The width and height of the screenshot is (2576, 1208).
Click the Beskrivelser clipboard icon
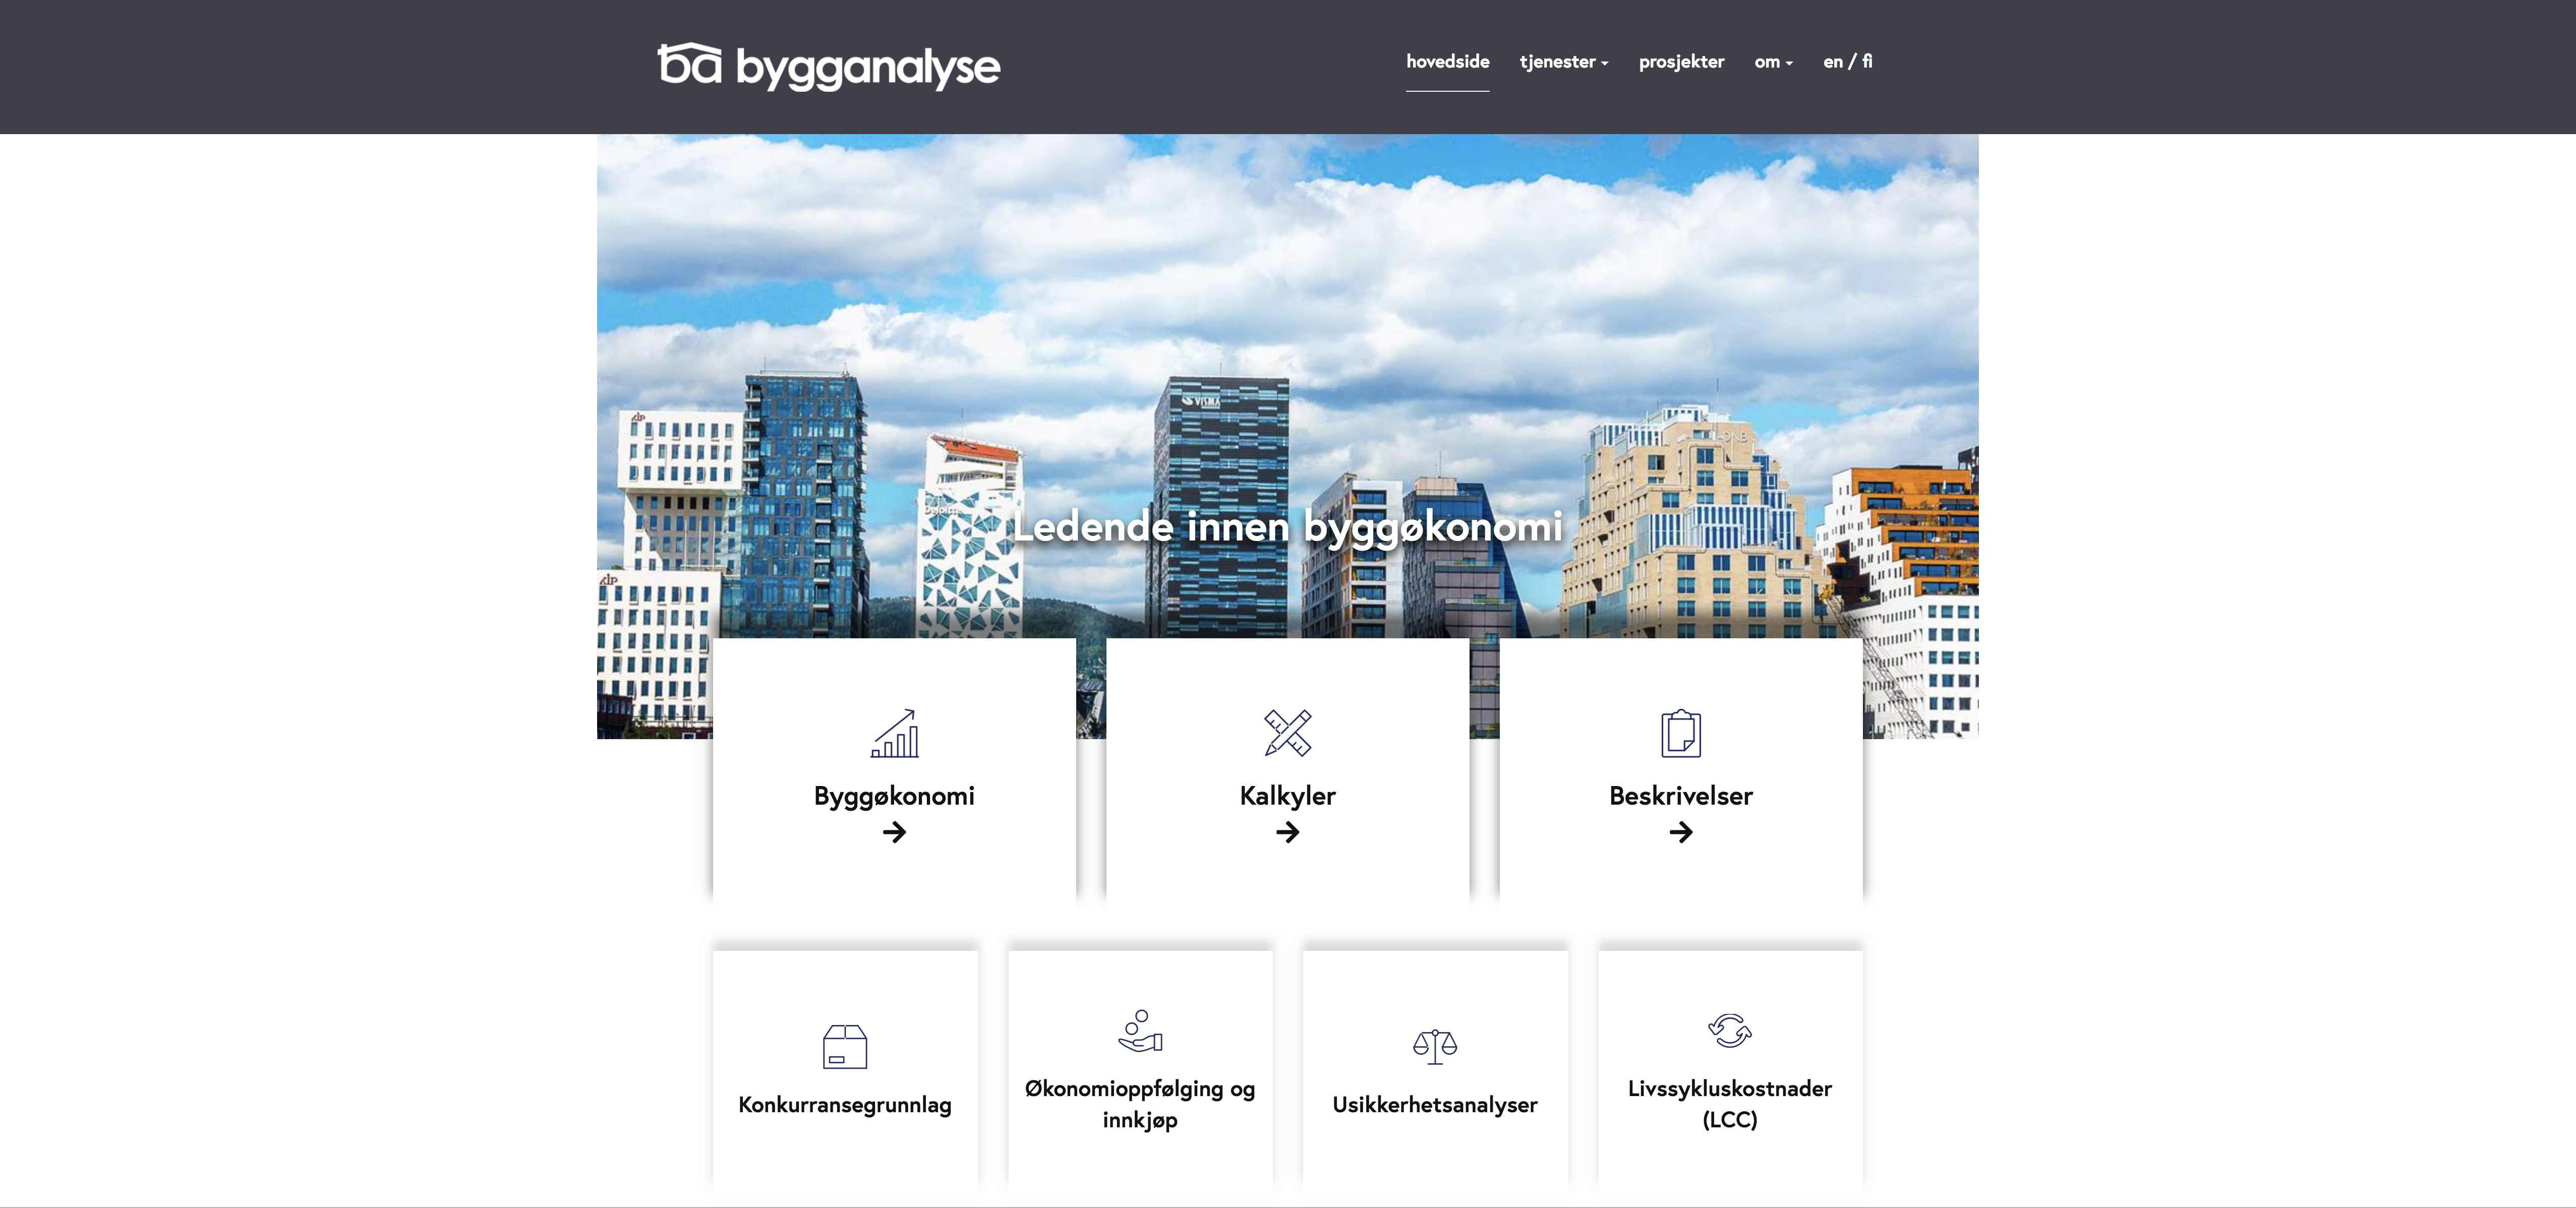[x=1680, y=733]
